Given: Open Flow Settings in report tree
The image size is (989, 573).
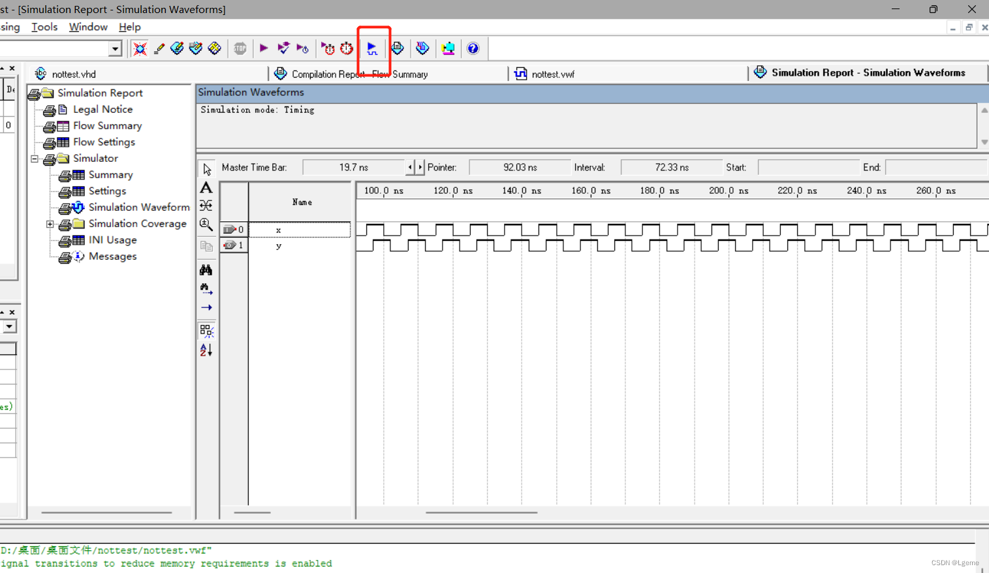Looking at the screenshot, I should coord(104,142).
